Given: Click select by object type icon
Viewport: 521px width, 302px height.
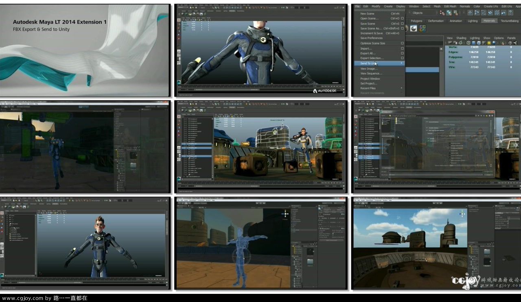Looking at the screenshot, I should pos(449,13).
